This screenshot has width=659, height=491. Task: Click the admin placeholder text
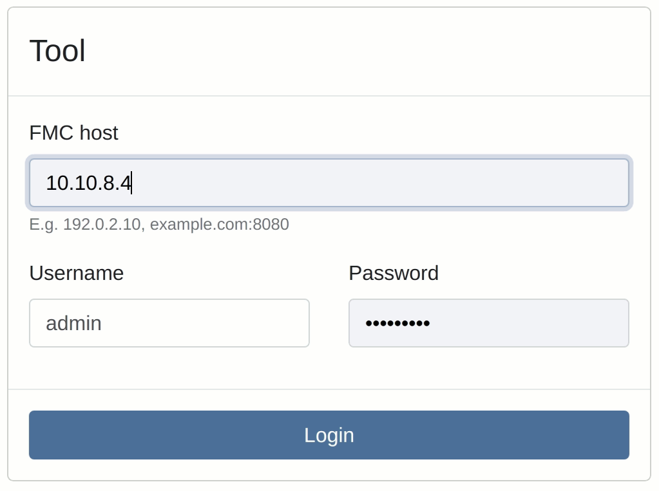click(x=74, y=322)
